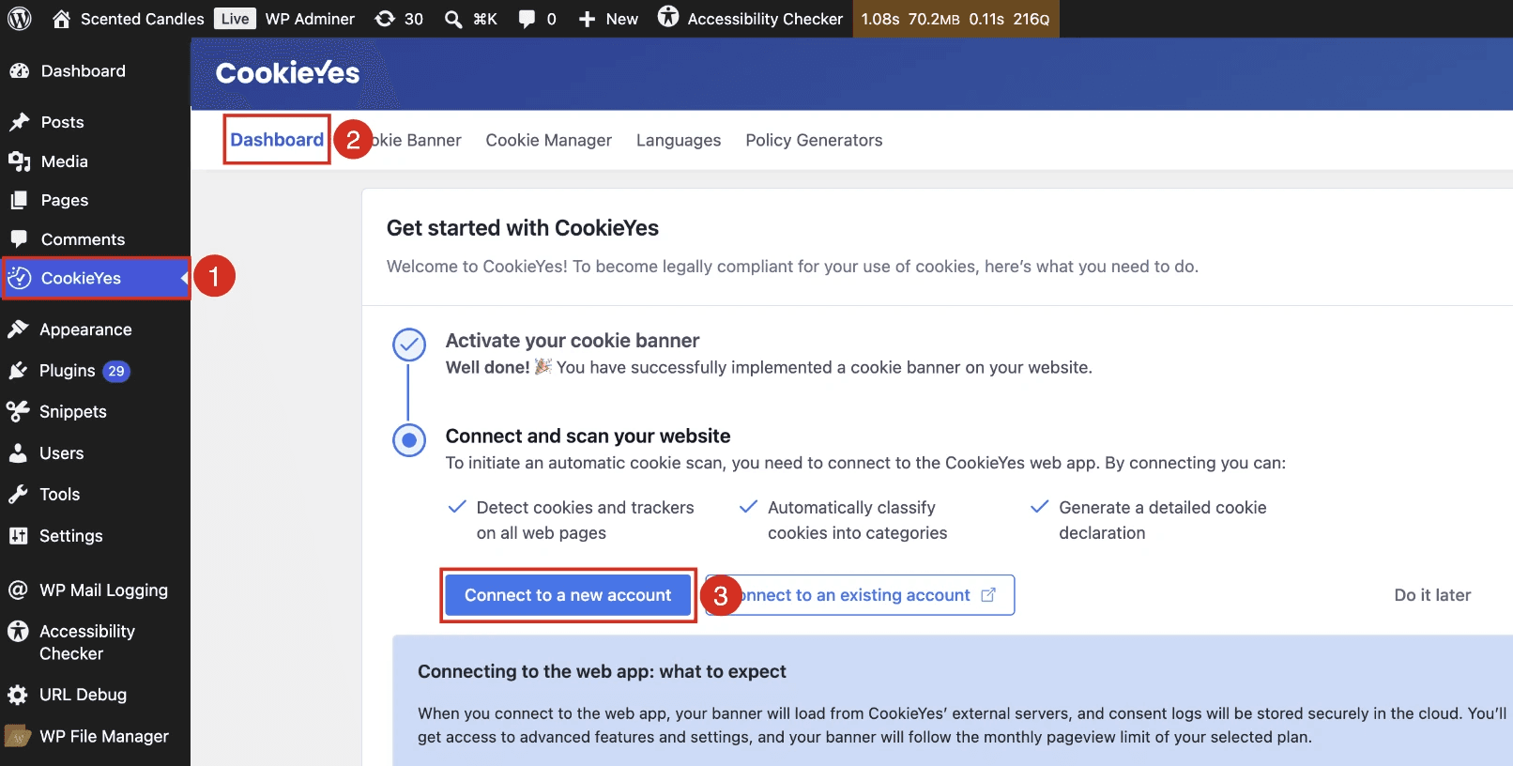Click the updates refresh icon showing 30

click(385, 19)
